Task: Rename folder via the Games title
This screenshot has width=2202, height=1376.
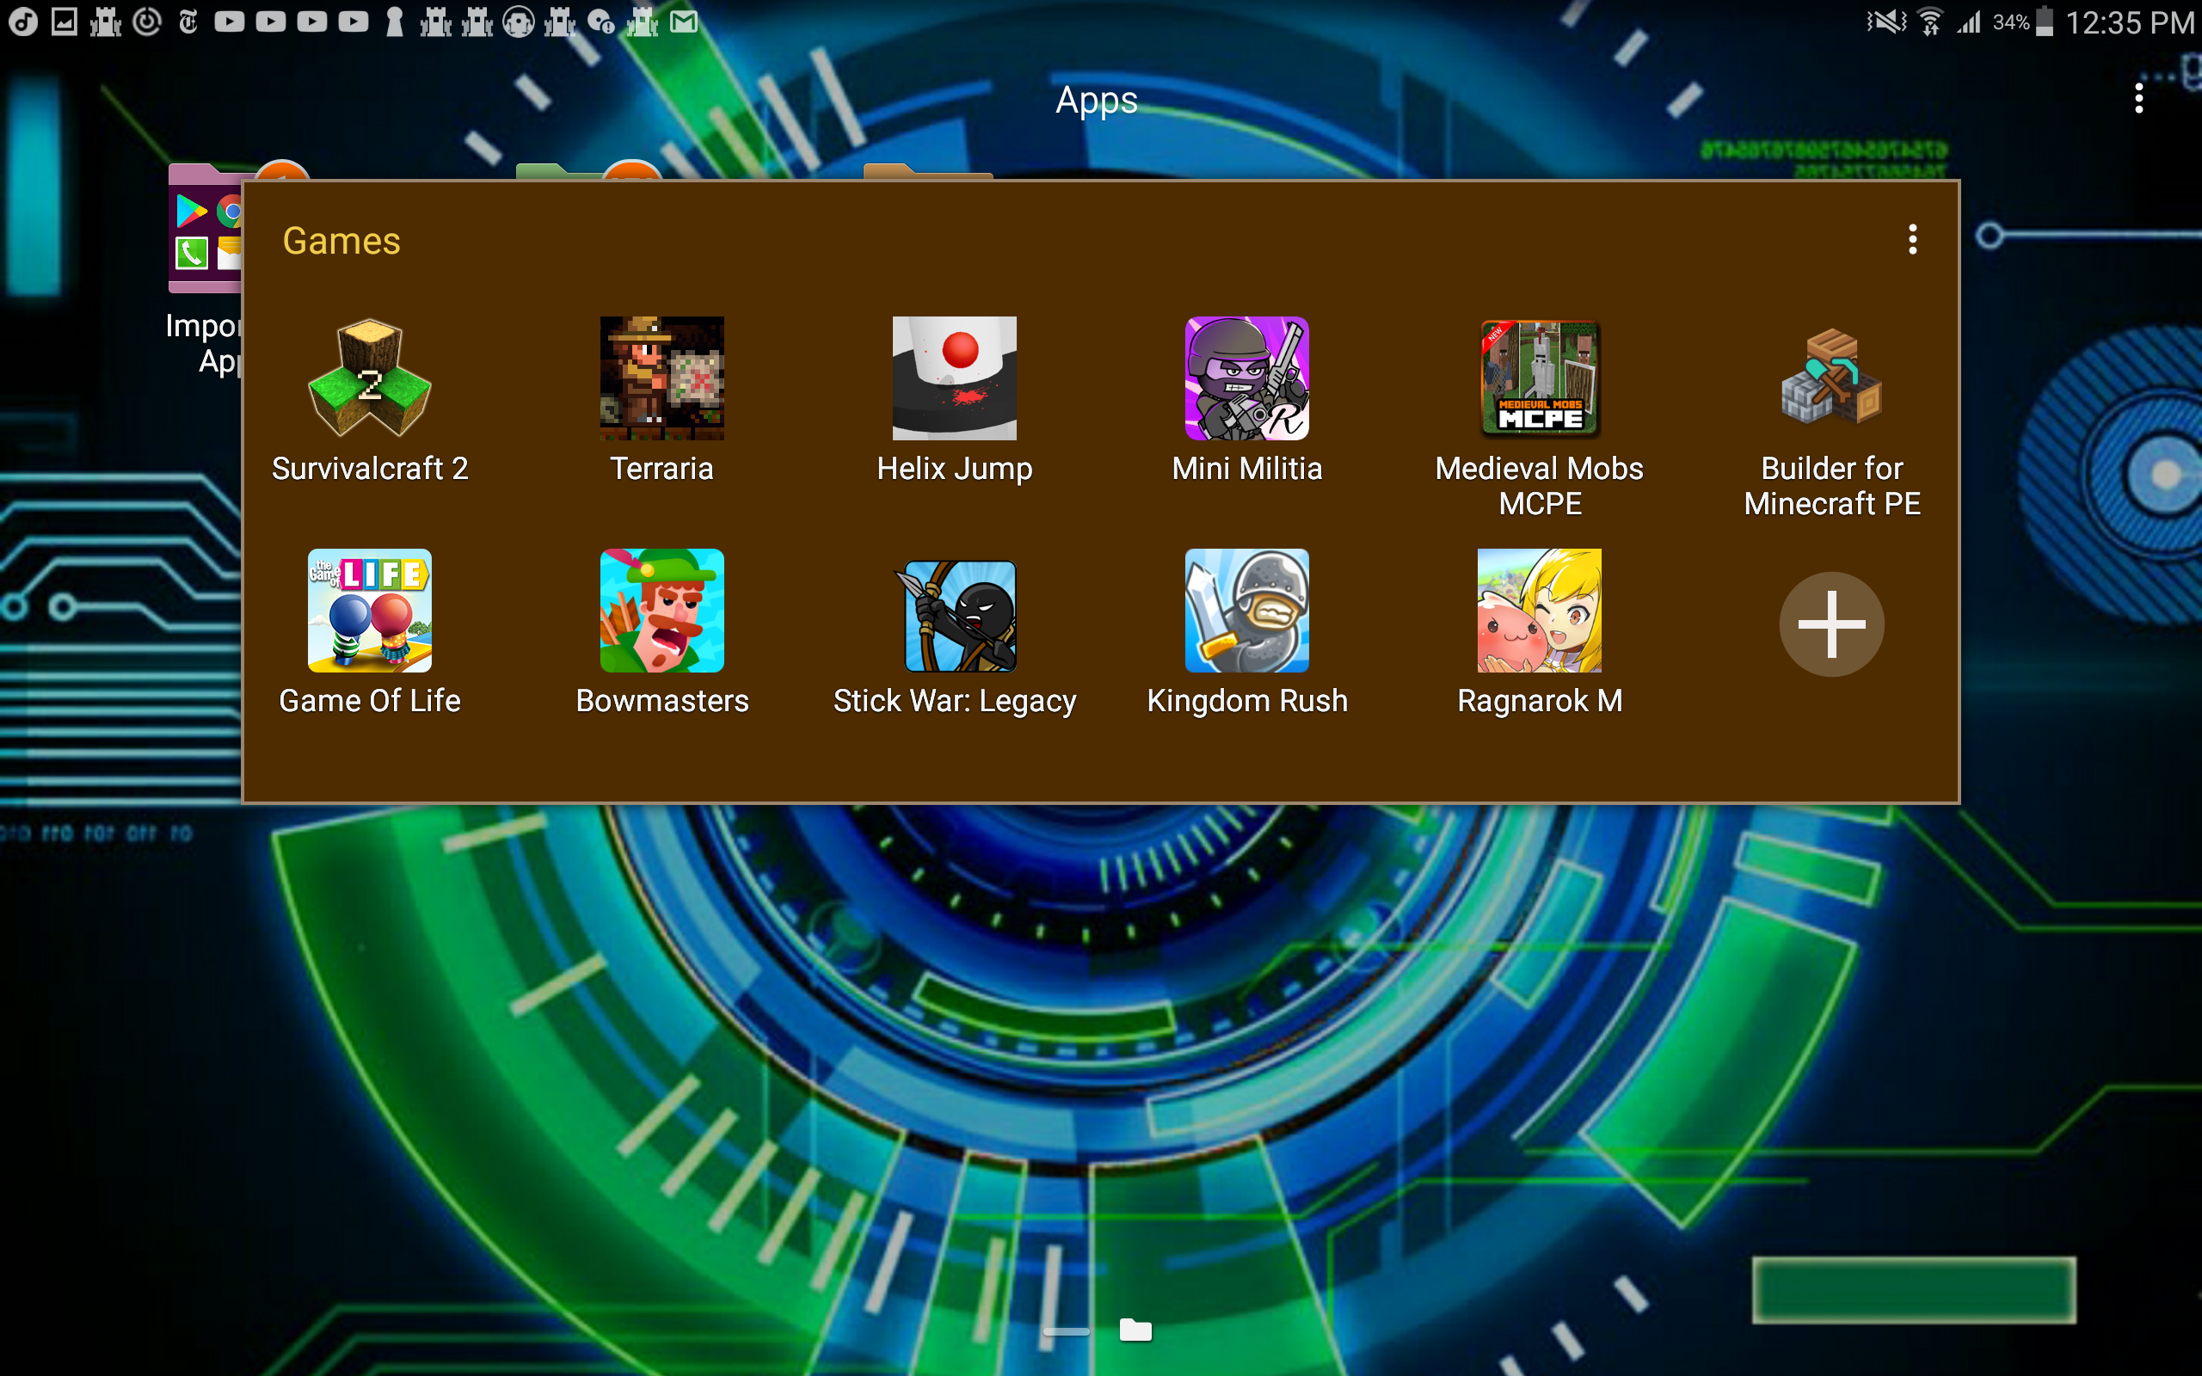Action: pos(341,240)
